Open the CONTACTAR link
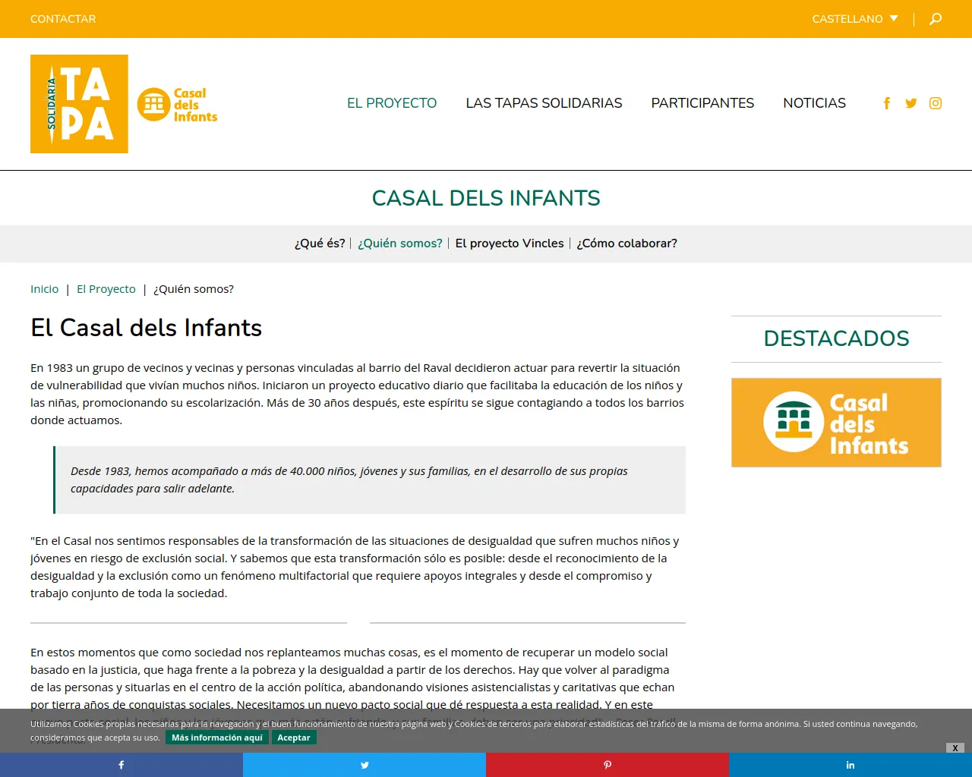Screen dimensions: 972x777 coord(63,19)
